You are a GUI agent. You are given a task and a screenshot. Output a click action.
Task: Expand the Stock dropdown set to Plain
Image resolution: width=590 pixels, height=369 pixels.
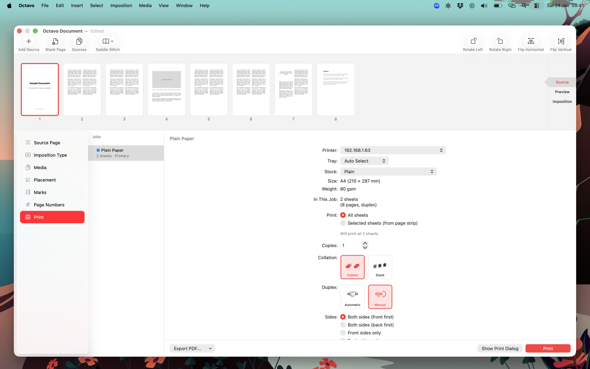click(388, 172)
